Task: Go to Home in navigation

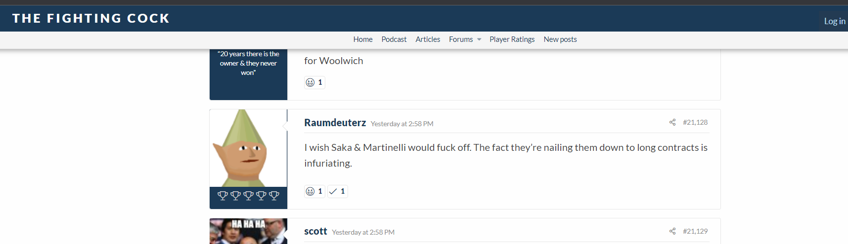Action: [363, 39]
